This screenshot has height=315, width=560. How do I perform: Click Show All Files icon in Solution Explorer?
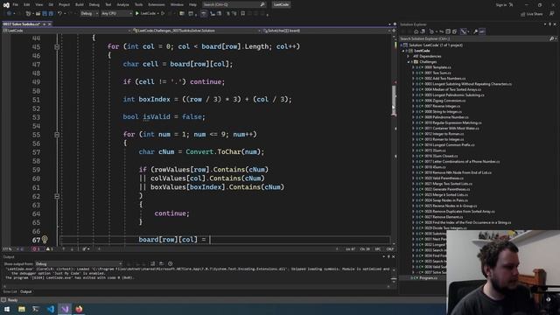455,31
